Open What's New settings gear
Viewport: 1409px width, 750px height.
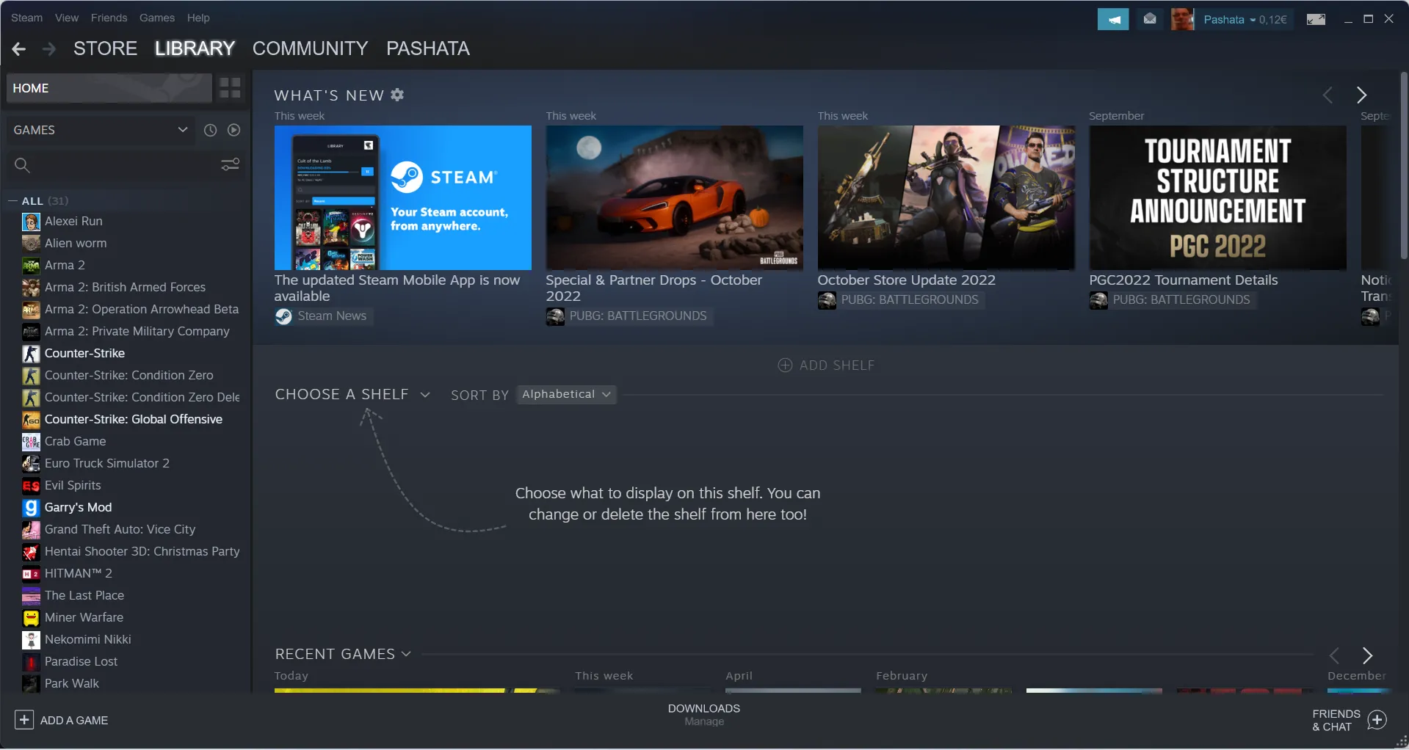[x=397, y=95]
